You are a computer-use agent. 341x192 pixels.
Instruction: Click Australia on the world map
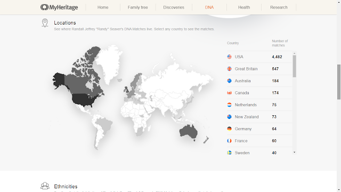tap(188, 132)
